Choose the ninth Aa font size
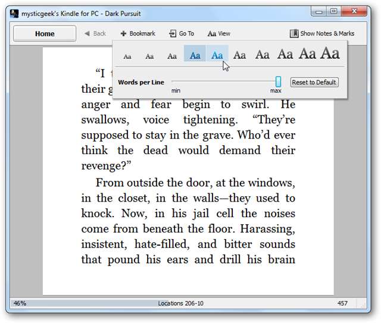The height and width of the screenshot is (323, 381). [307, 54]
